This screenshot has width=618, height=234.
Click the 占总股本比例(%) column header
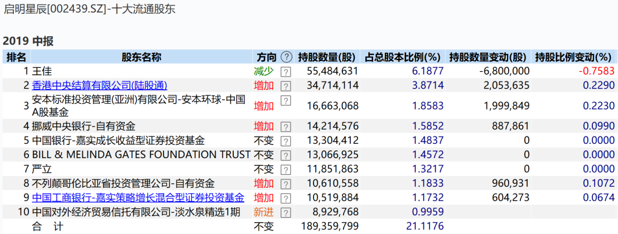point(403,57)
